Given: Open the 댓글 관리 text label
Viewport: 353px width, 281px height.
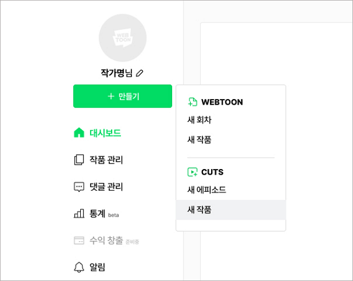Looking at the screenshot, I should tap(106, 187).
